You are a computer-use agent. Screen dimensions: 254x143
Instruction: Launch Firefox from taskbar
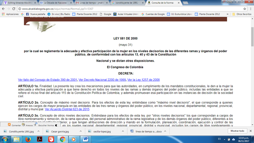(x=28, y=139)
